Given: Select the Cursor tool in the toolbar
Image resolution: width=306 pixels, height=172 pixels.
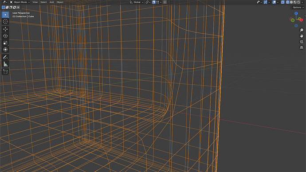Looking at the screenshot, I should (5, 22).
